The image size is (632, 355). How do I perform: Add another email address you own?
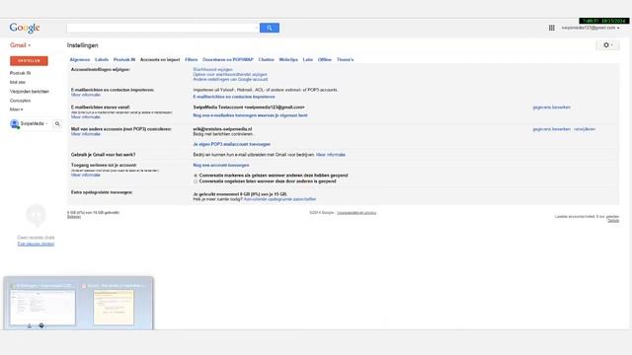[x=250, y=115]
